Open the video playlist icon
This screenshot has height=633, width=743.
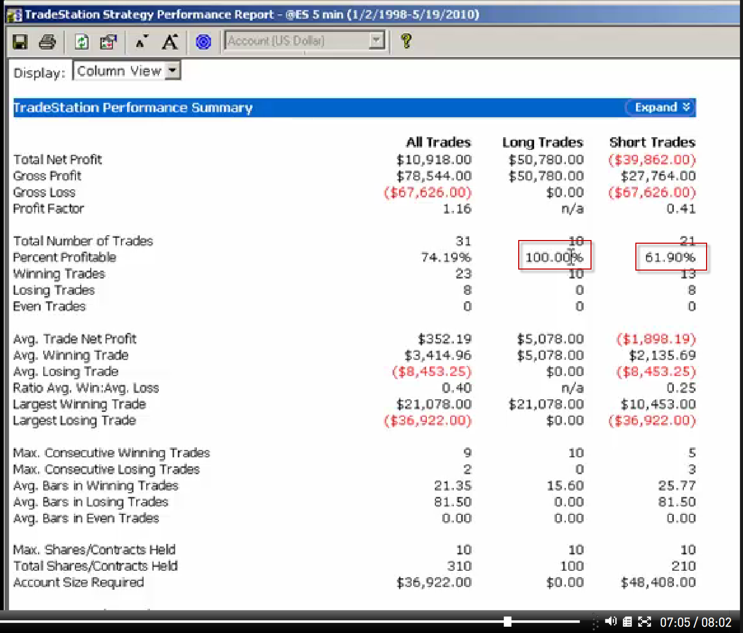627,622
